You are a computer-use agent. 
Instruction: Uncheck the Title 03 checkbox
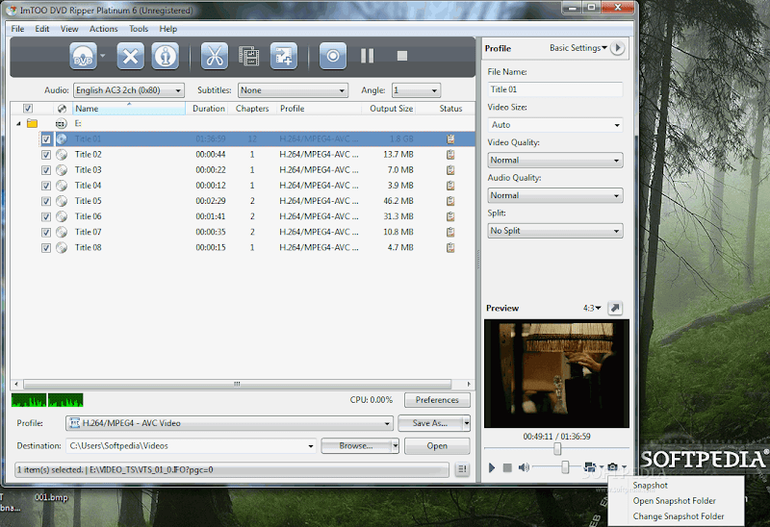click(x=46, y=170)
